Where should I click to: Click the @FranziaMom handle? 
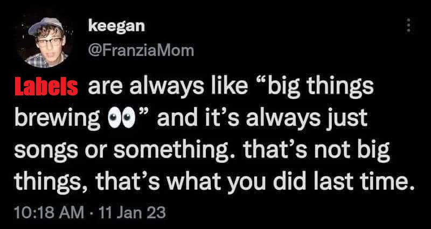141,51
